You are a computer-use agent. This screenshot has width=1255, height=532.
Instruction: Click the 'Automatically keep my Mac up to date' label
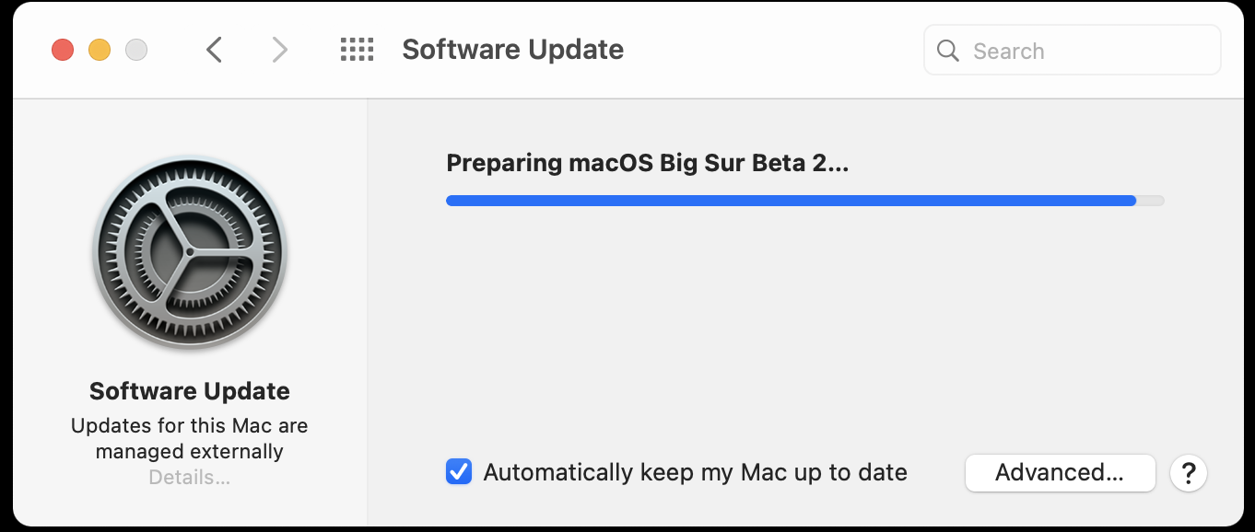coord(696,473)
